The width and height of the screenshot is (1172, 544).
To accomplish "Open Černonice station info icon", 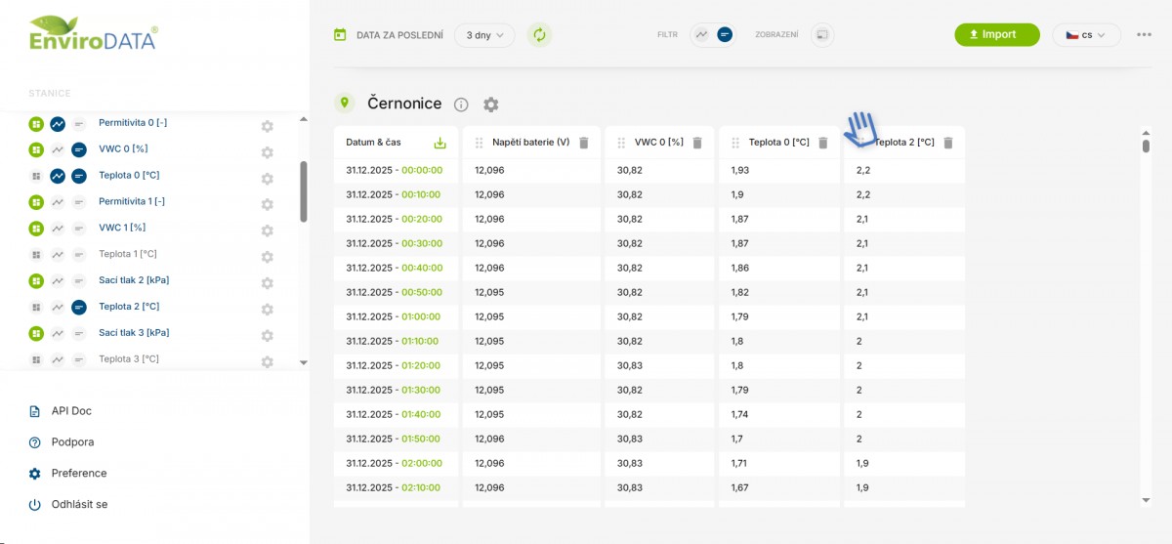I will click(x=461, y=105).
